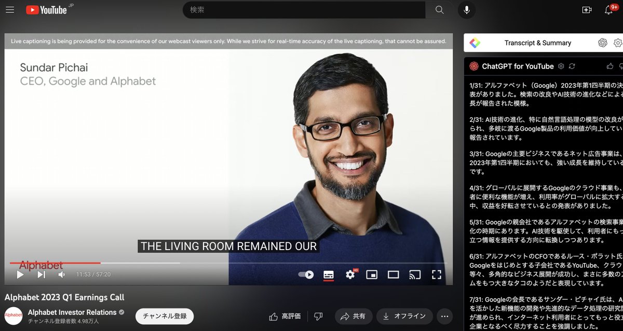Click the 11:53 / 57:20 time display
The height and width of the screenshot is (331, 623).
coord(93,274)
